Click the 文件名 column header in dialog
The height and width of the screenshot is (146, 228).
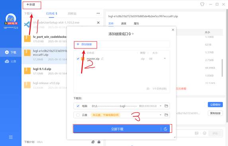tap(90, 53)
